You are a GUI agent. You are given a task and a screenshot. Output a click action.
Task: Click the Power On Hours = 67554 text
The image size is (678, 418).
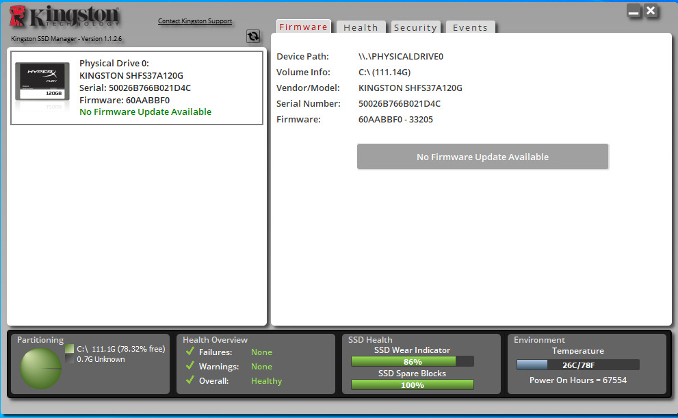[578, 380]
